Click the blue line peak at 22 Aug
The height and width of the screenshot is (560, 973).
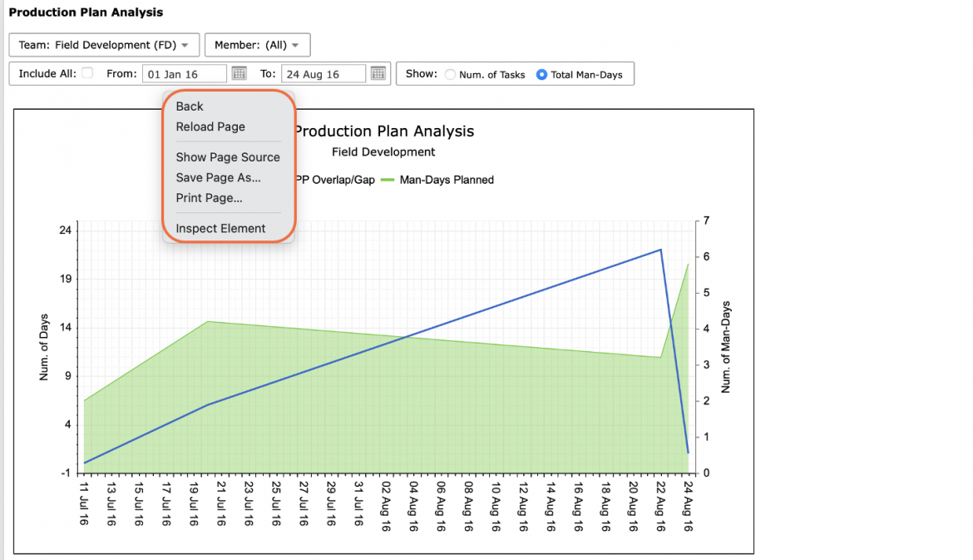[661, 250]
